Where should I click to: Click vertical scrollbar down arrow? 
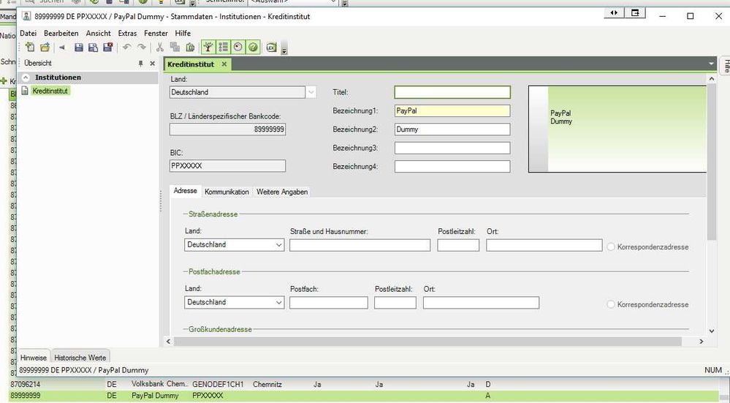[x=712, y=331]
